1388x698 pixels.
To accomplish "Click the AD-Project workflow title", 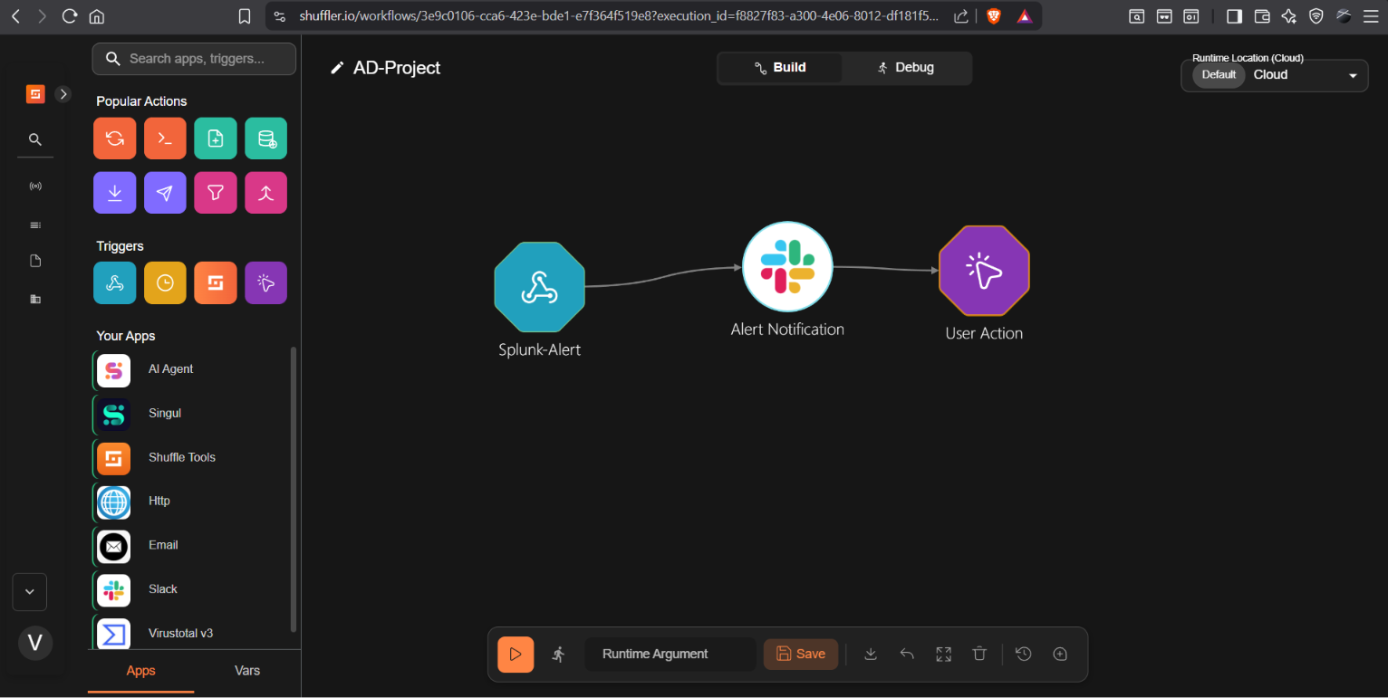I will (397, 68).
